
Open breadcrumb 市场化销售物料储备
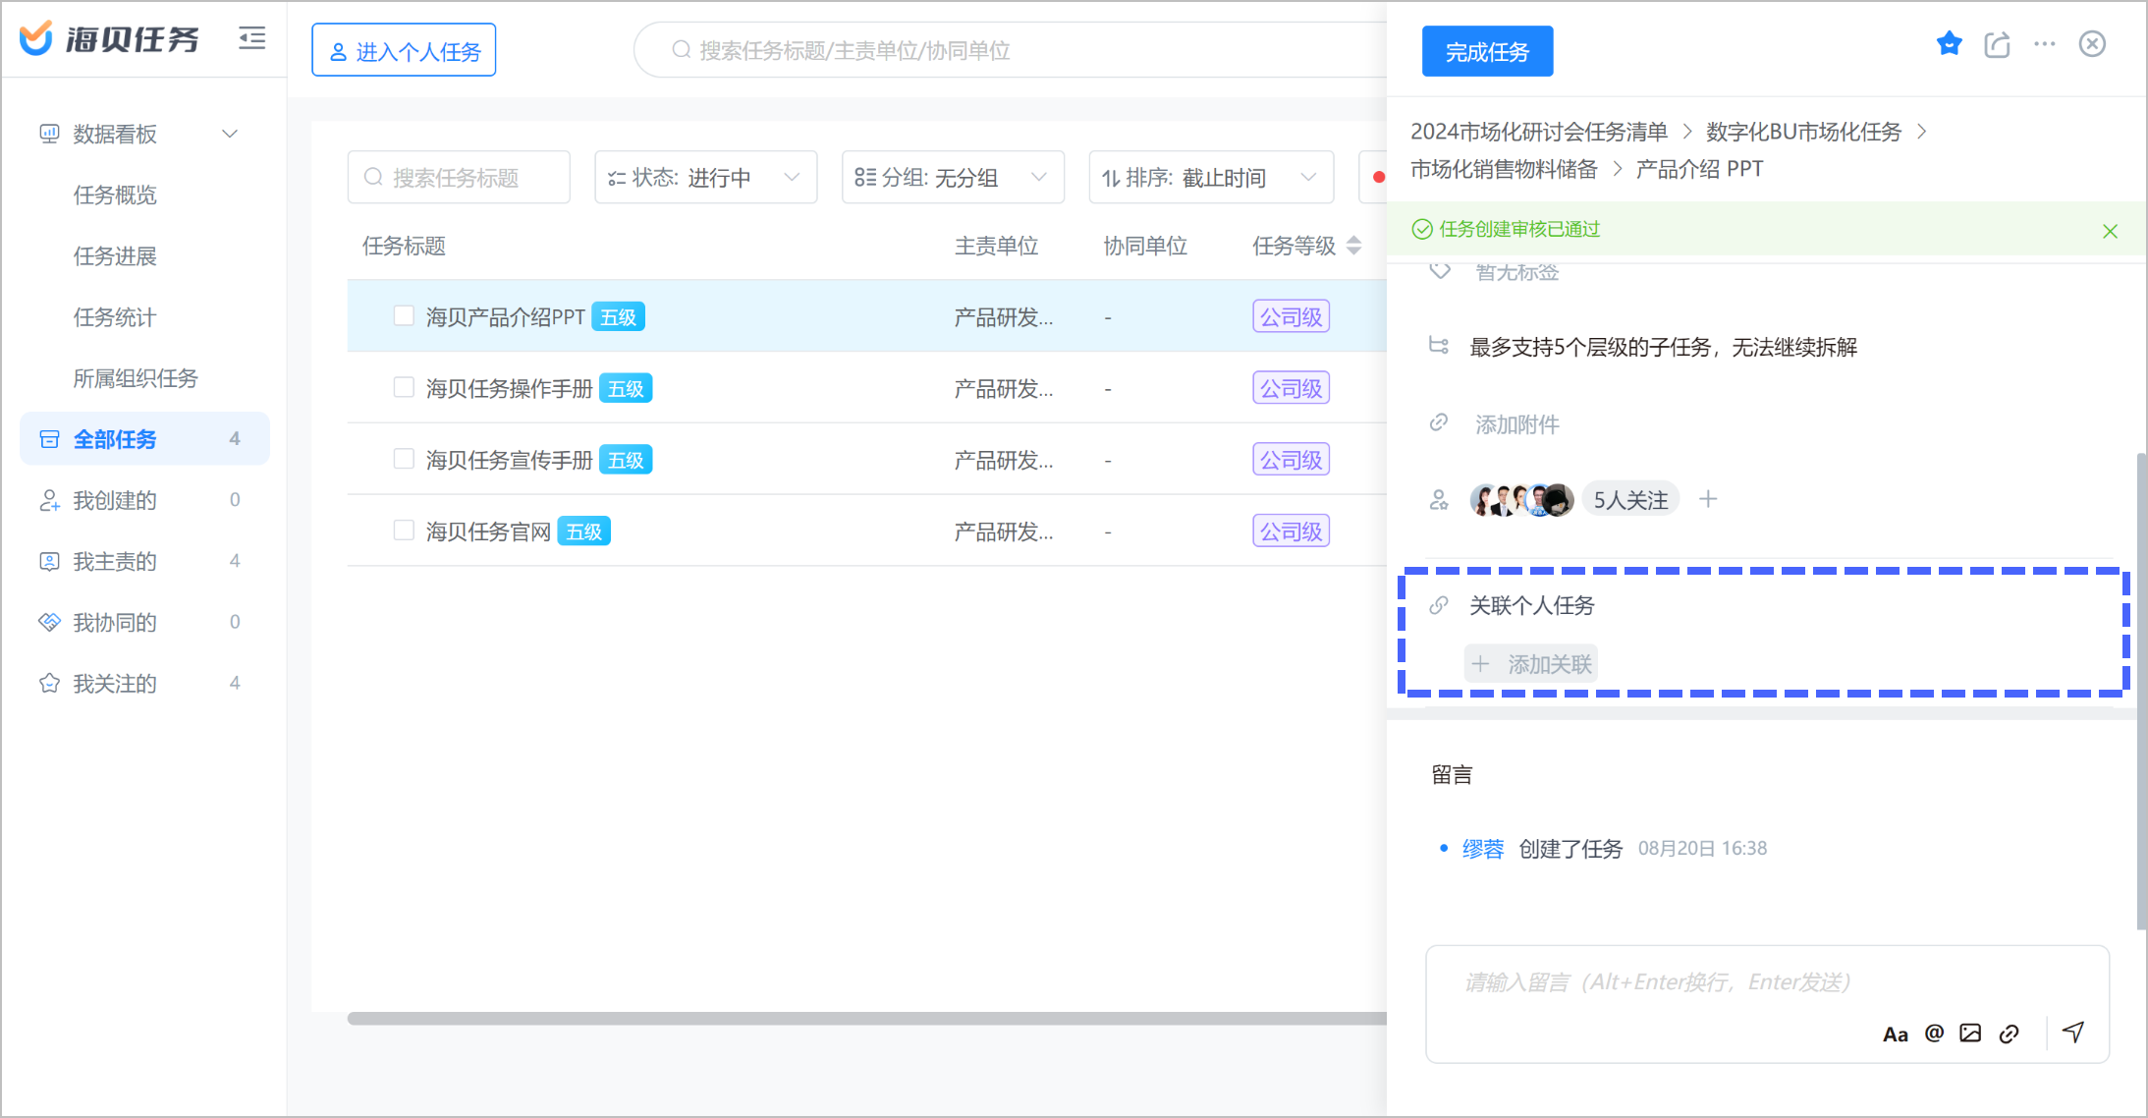[x=1504, y=169]
